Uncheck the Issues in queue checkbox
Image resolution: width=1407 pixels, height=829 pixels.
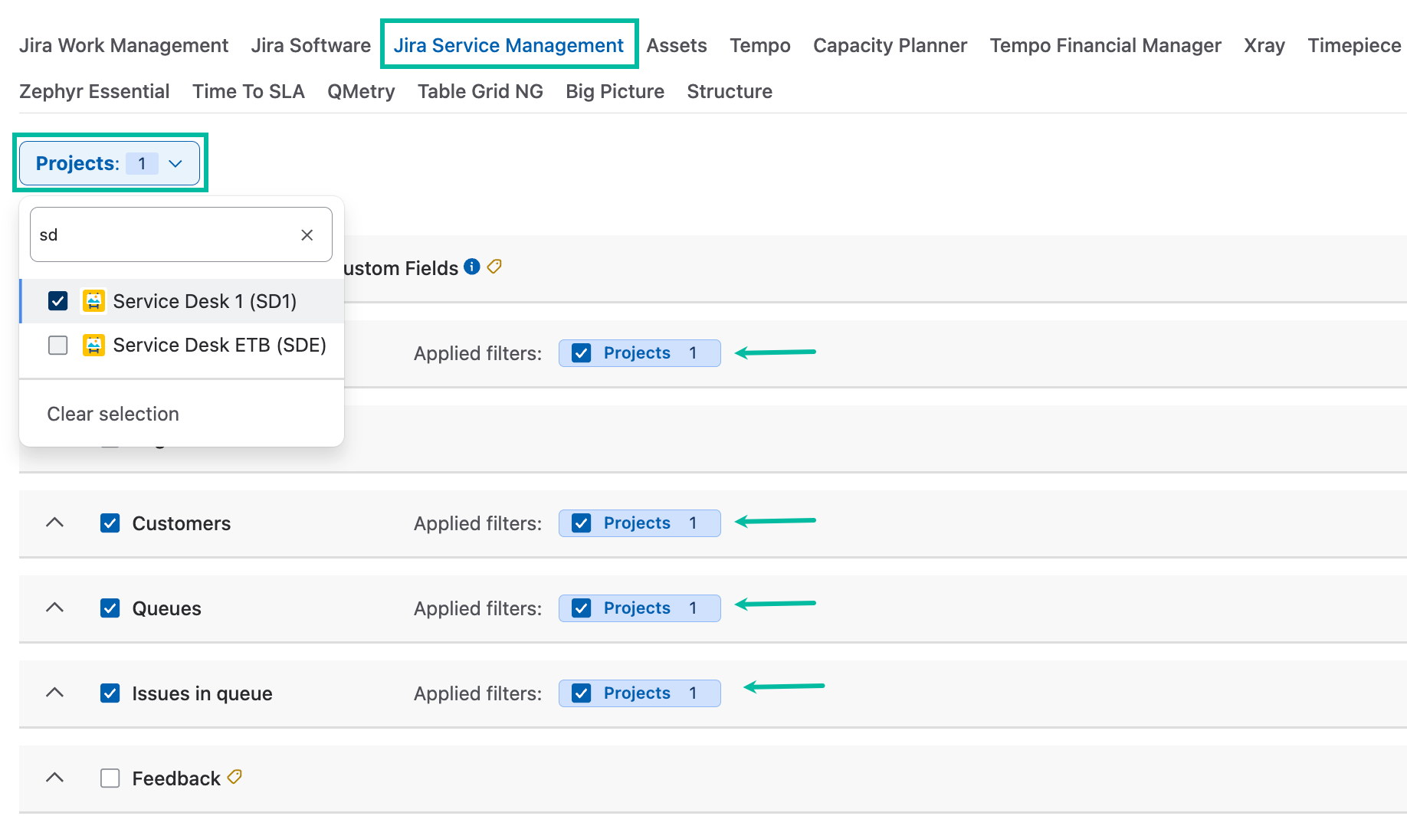coord(110,693)
